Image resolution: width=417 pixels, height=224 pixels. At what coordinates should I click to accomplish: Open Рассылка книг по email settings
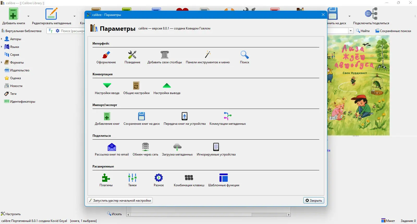[112, 150]
